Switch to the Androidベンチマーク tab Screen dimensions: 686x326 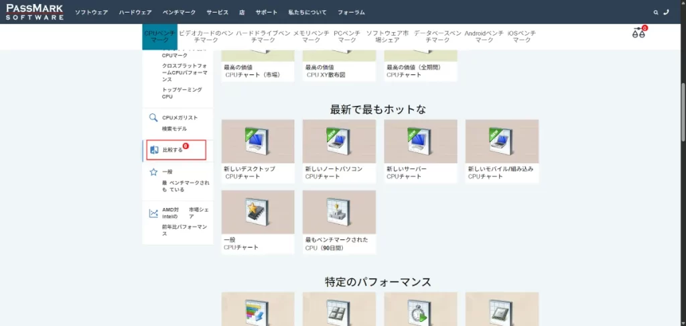pos(484,36)
